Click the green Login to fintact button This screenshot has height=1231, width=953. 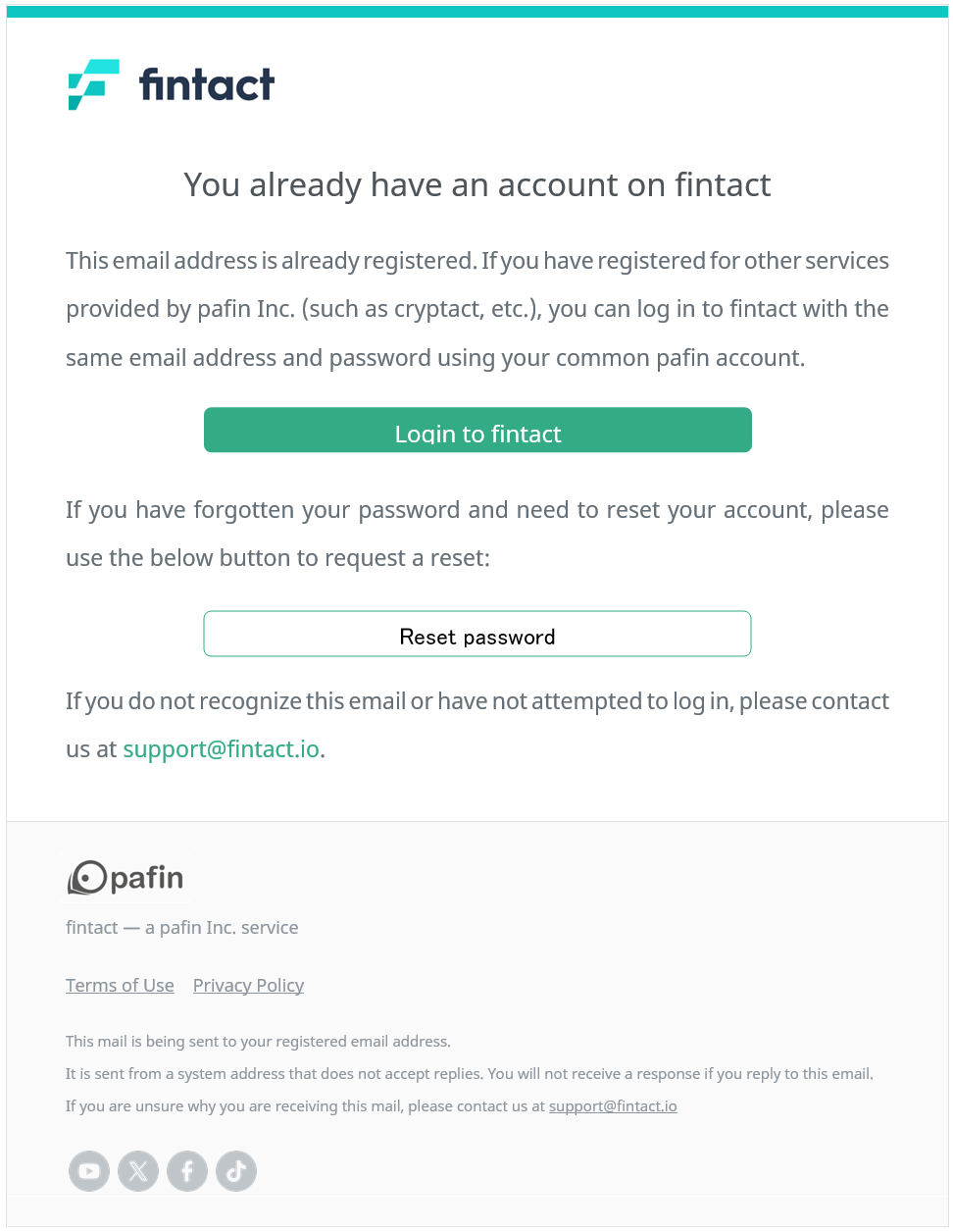point(477,430)
